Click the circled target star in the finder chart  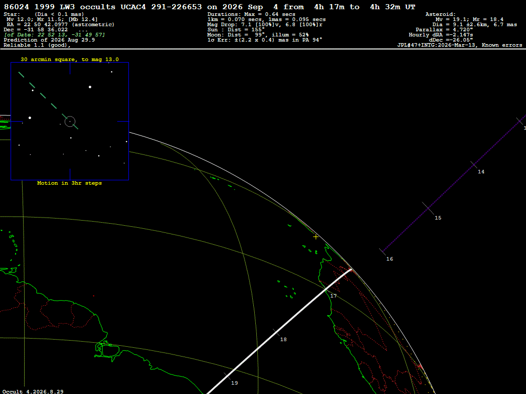point(70,122)
